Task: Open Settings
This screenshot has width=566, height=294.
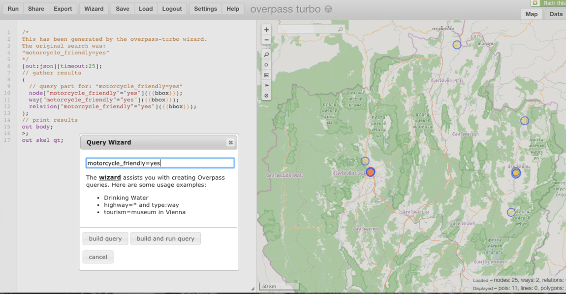Action: [x=205, y=9]
